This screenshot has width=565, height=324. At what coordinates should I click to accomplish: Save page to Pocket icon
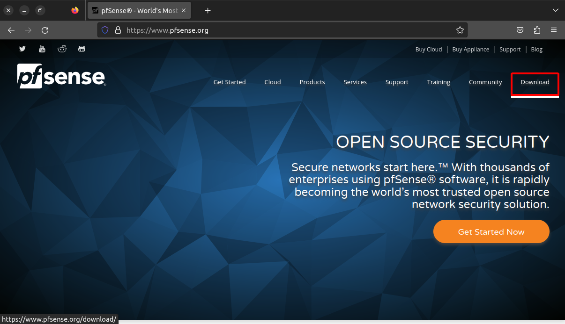520,30
